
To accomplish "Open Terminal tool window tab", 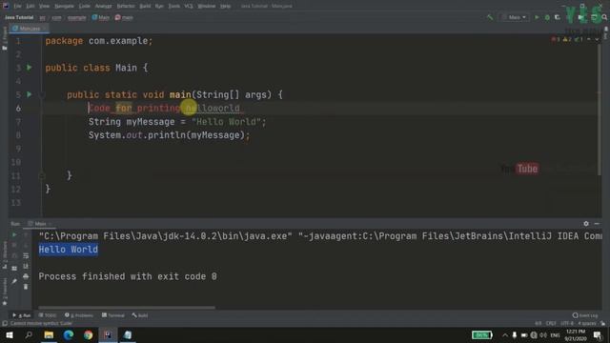I will pos(113,315).
